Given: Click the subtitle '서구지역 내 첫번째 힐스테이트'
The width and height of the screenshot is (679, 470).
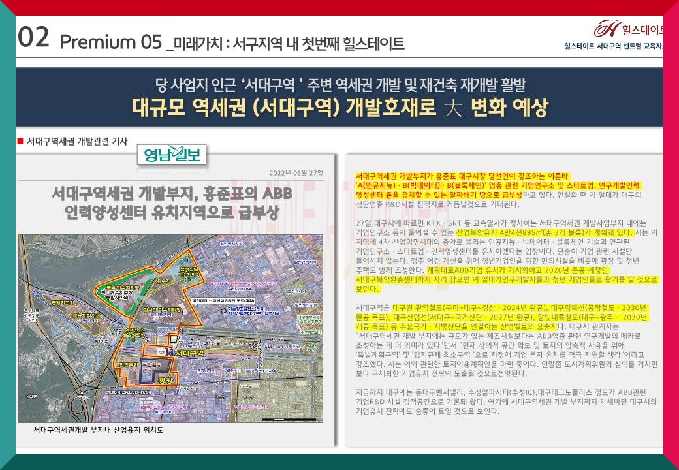Looking at the screenshot, I should tap(319, 43).
